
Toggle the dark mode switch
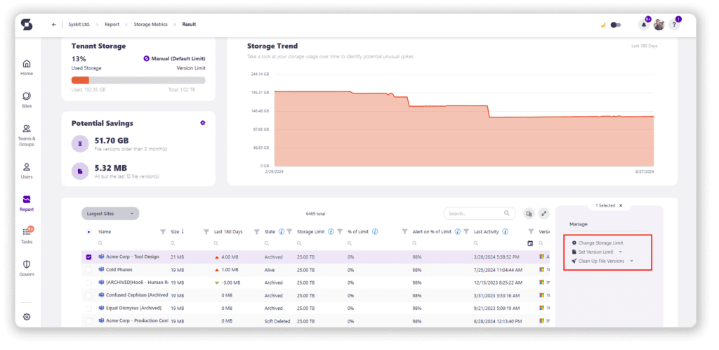616,25
